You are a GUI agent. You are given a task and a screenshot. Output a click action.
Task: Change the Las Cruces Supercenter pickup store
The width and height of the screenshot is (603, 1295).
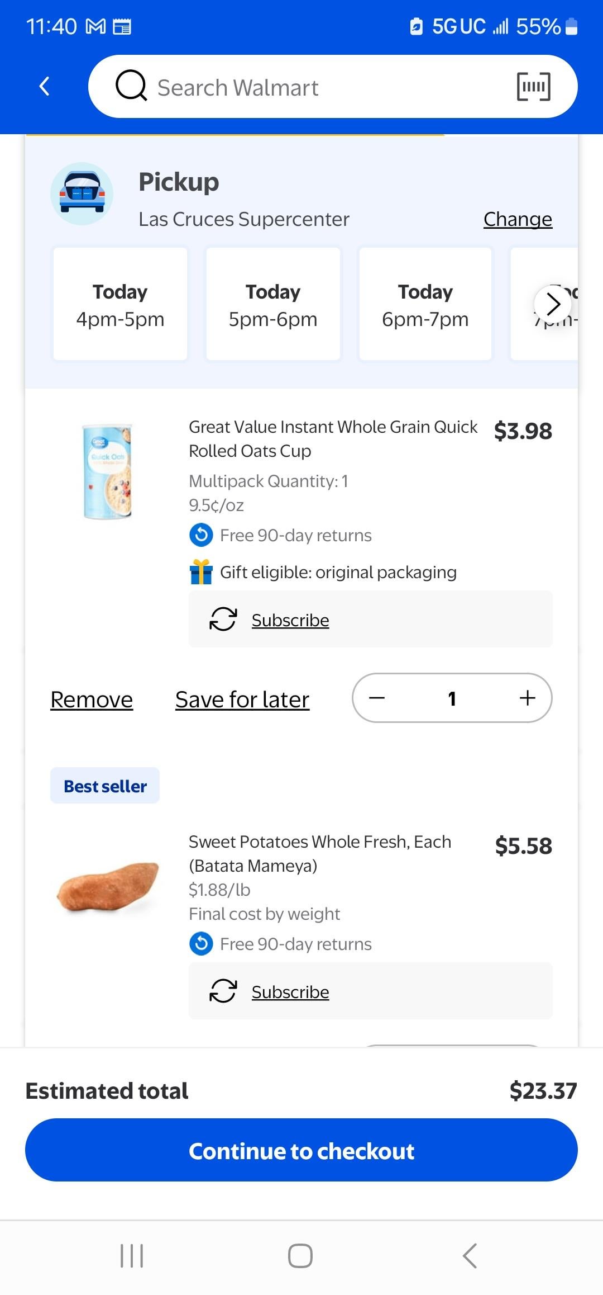[518, 219]
